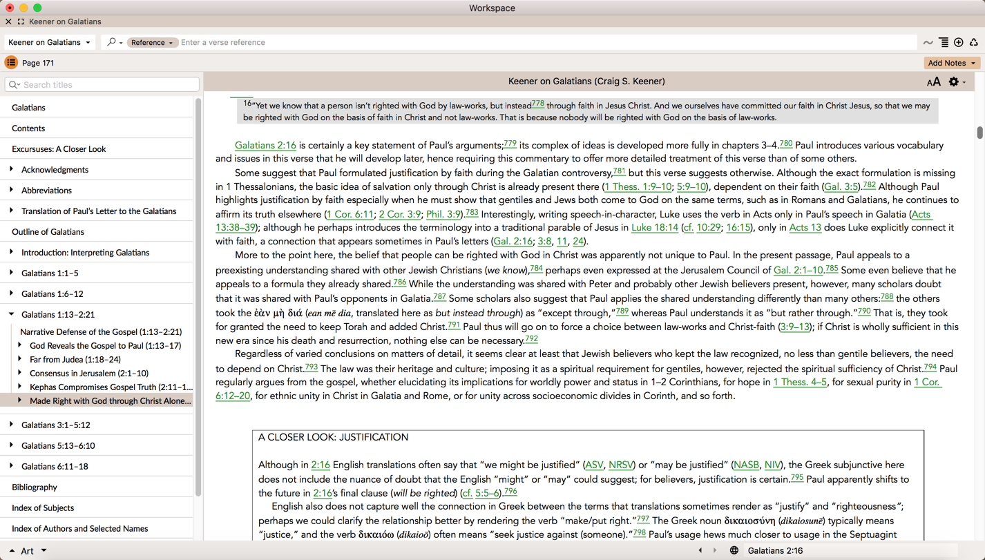
Task: Expand God Reveals the Gospel to Paul
Action: tap(19, 345)
